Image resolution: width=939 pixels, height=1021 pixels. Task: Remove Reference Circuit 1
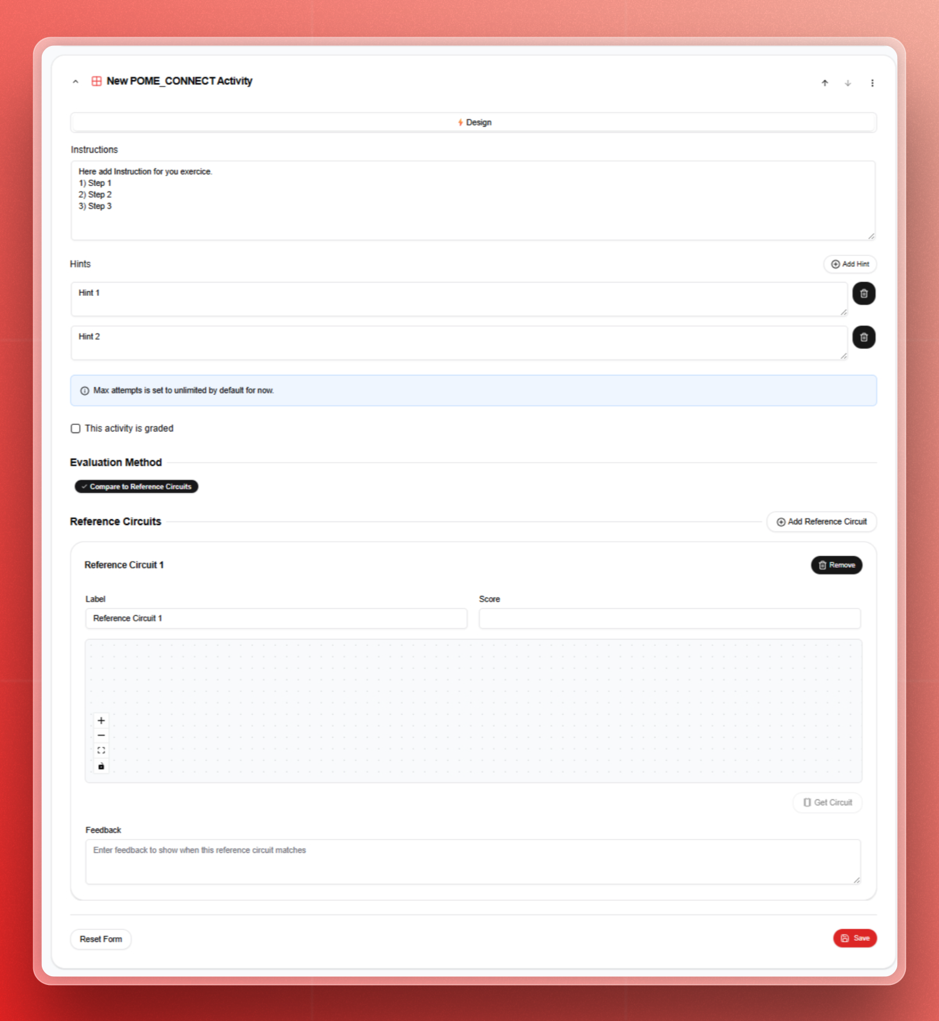836,565
